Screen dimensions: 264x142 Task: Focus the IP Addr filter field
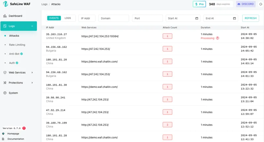[87, 18]
